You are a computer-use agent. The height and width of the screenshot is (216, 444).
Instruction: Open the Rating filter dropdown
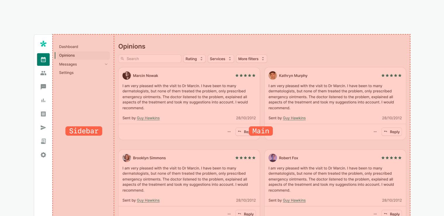coord(194,59)
